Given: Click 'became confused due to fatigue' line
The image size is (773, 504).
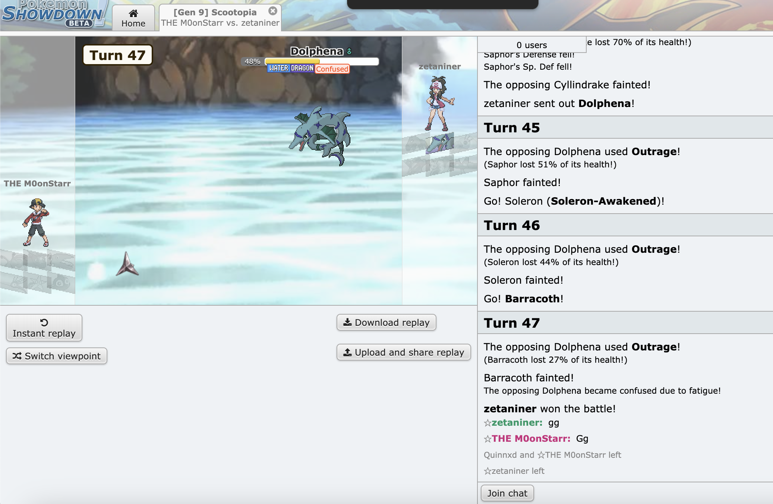Looking at the screenshot, I should point(602,391).
